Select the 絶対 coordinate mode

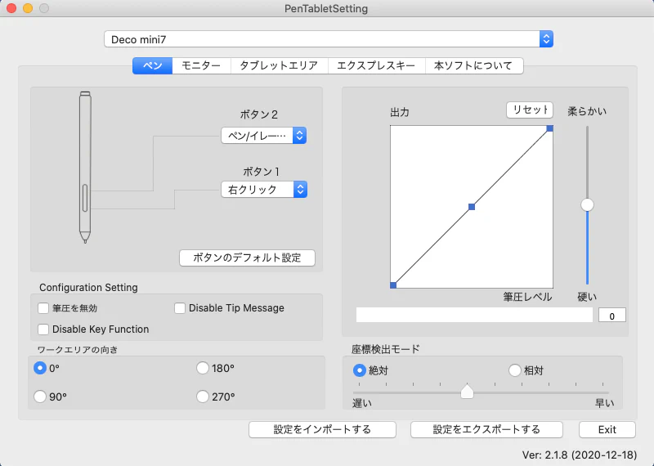tap(359, 370)
